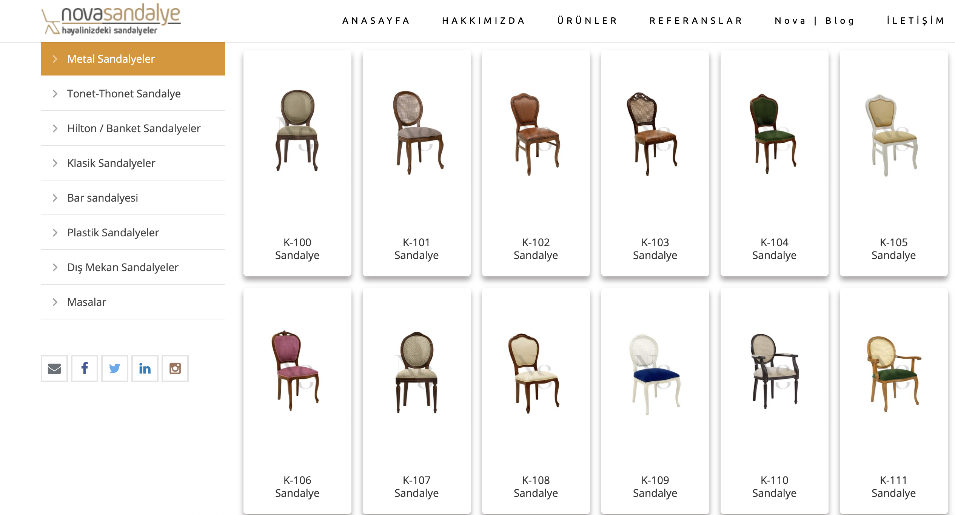Expand the Tonet-Thonet Sandalye chevron

(55, 94)
